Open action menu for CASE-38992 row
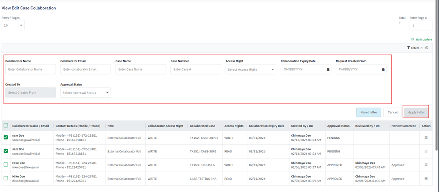Viewport: 439px width, 192px height. [x=426, y=138]
